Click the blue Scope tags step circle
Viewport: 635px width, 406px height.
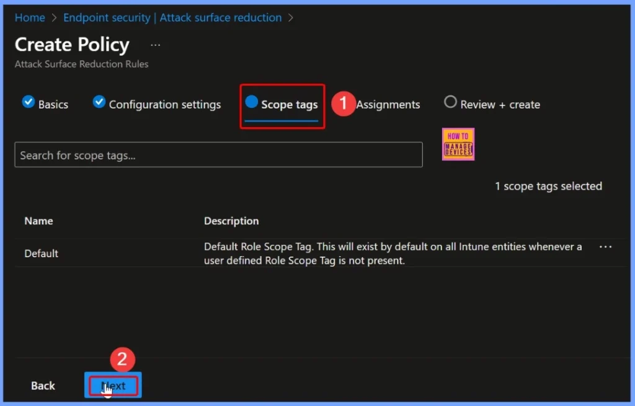tap(251, 102)
